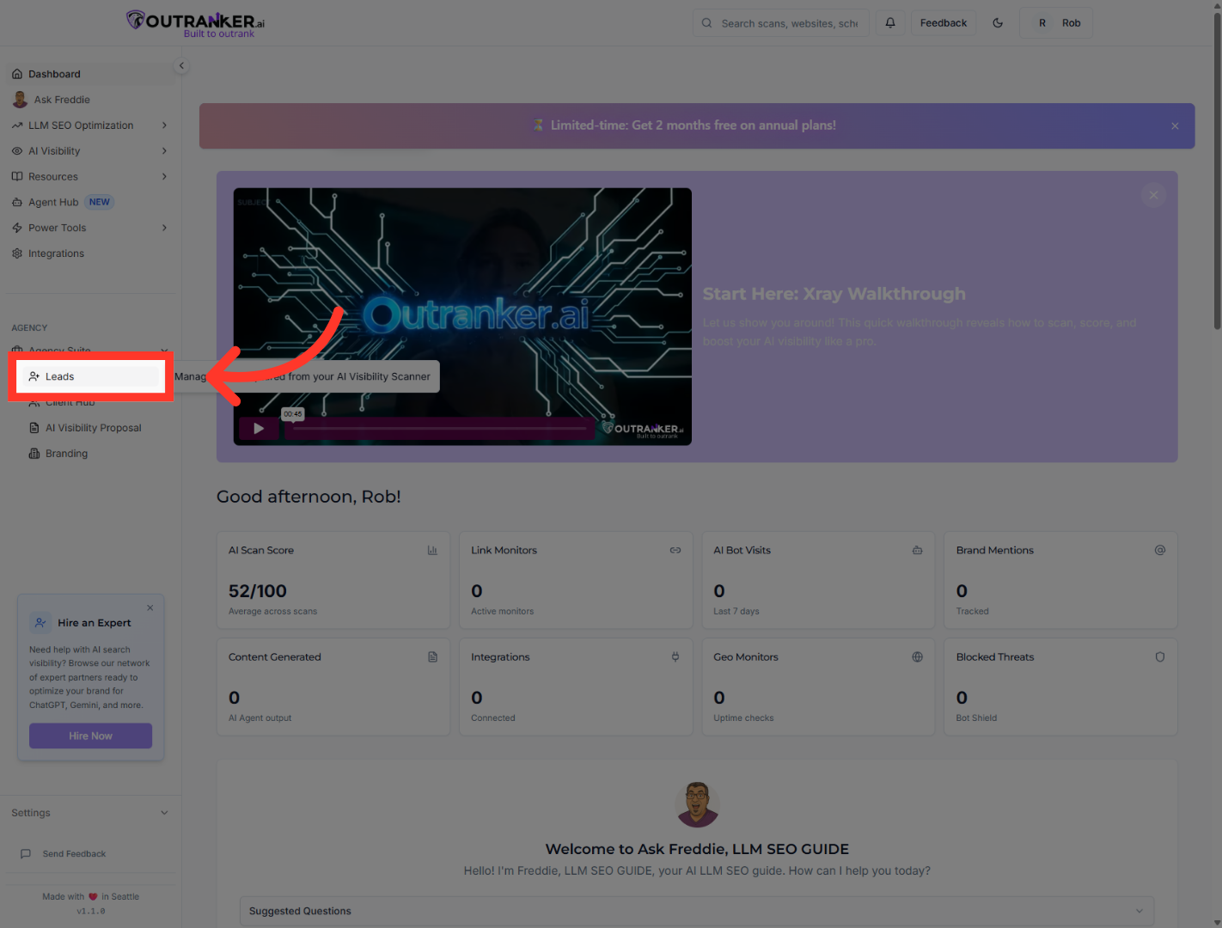The height and width of the screenshot is (928, 1222).
Task: Open the Rob user account menu
Action: coord(1056,23)
